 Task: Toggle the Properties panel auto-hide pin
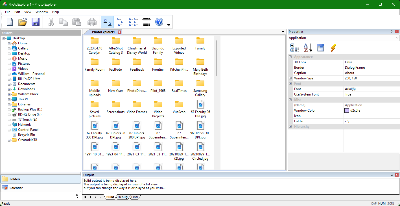[392, 31]
